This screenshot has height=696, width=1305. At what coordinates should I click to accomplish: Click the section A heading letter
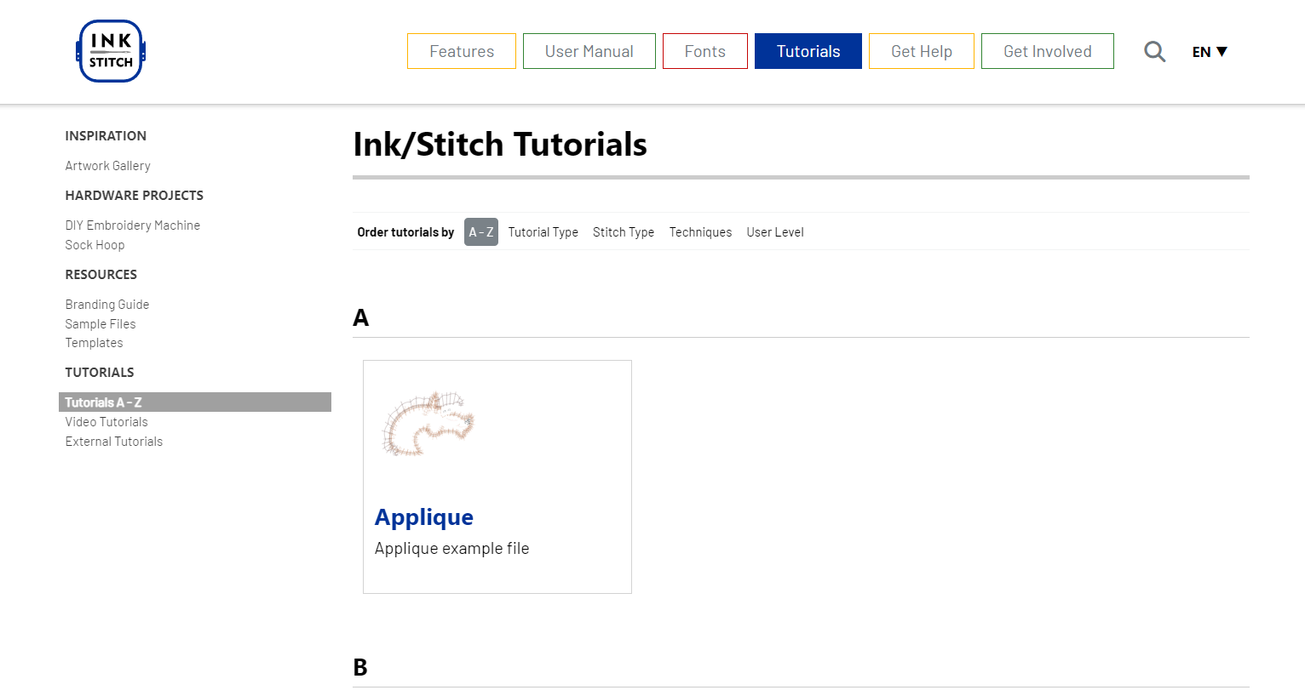point(361,317)
